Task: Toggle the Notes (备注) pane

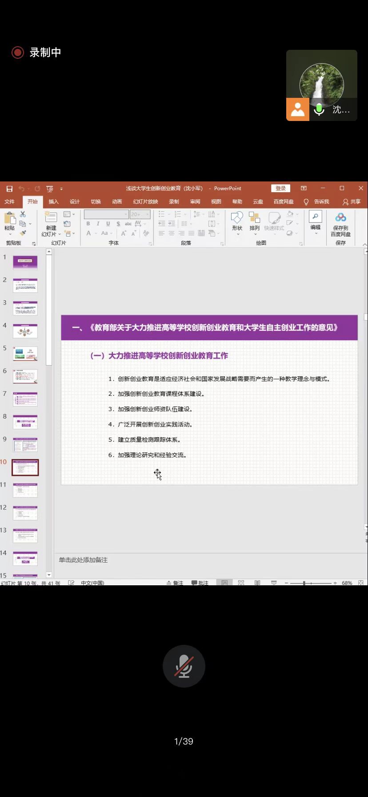Action: (175, 583)
